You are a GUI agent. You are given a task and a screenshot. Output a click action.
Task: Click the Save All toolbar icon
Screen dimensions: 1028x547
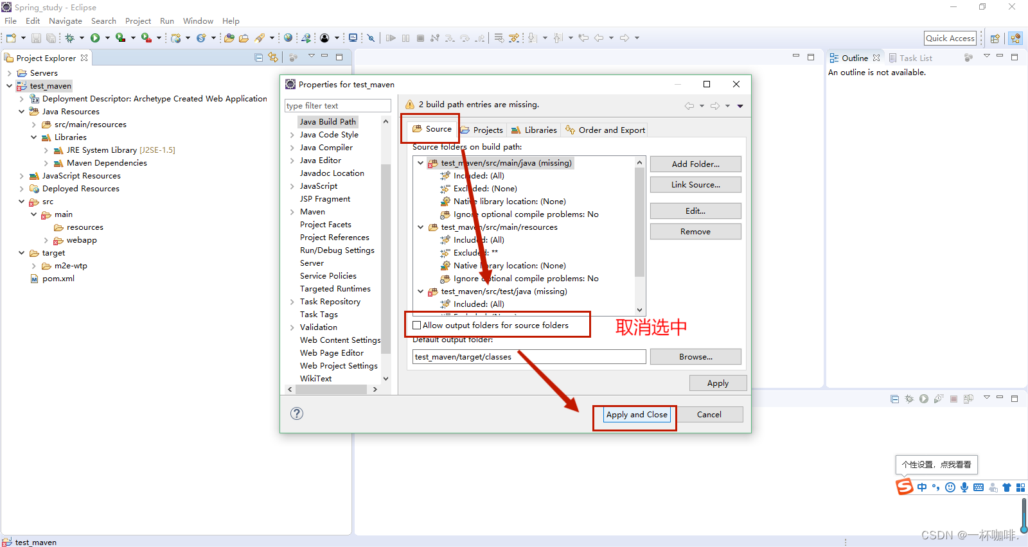pyautogui.click(x=51, y=39)
